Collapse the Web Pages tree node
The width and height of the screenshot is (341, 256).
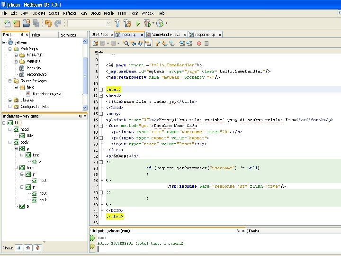pos(9,48)
